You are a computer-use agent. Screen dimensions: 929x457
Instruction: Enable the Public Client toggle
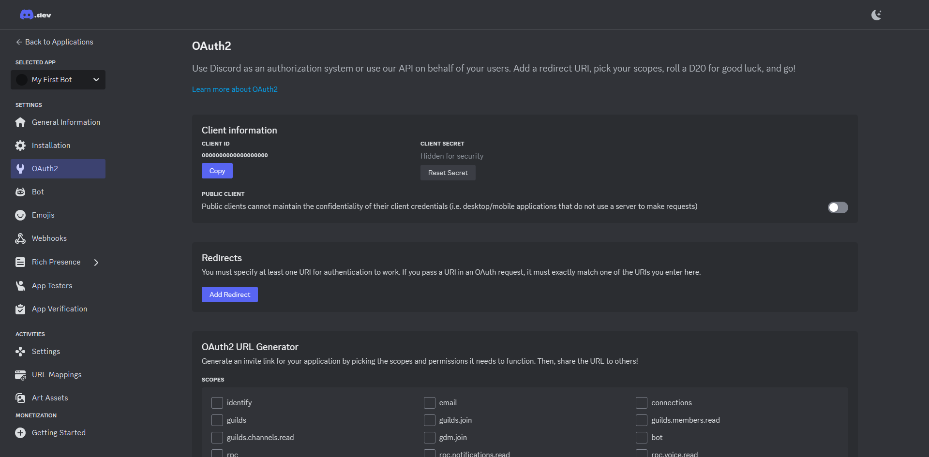838,207
